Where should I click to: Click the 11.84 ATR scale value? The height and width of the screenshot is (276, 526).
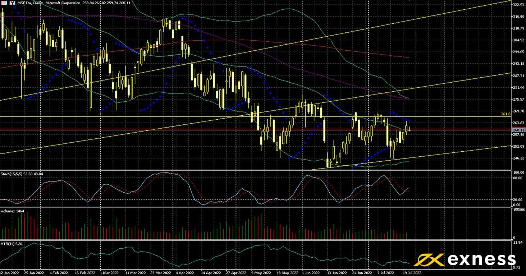(x=517, y=243)
